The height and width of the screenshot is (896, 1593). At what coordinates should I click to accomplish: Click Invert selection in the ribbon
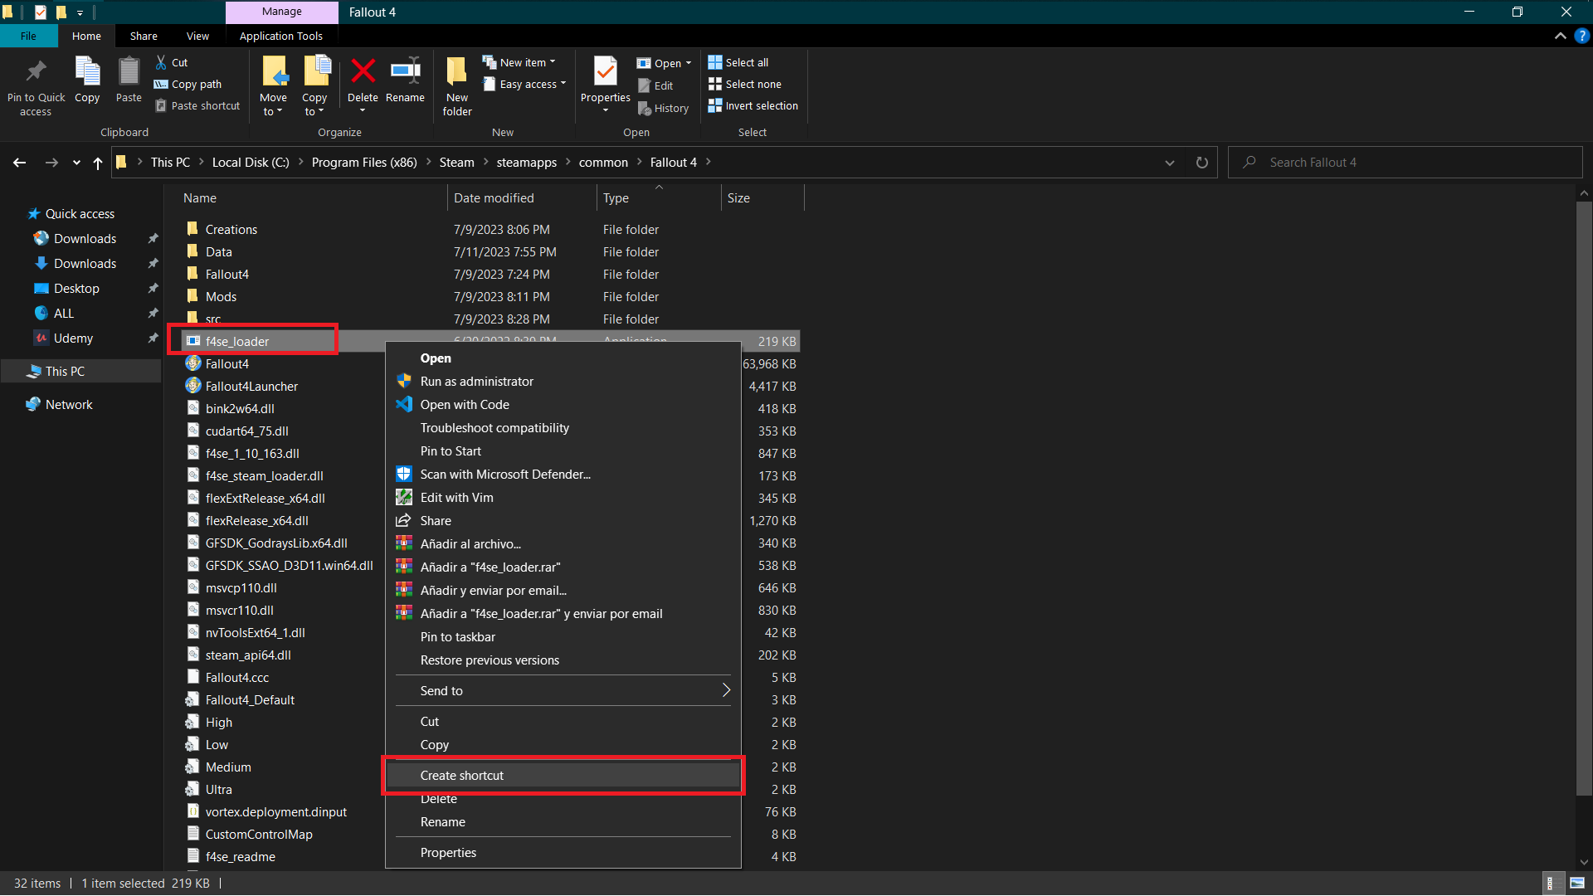[753, 105]
